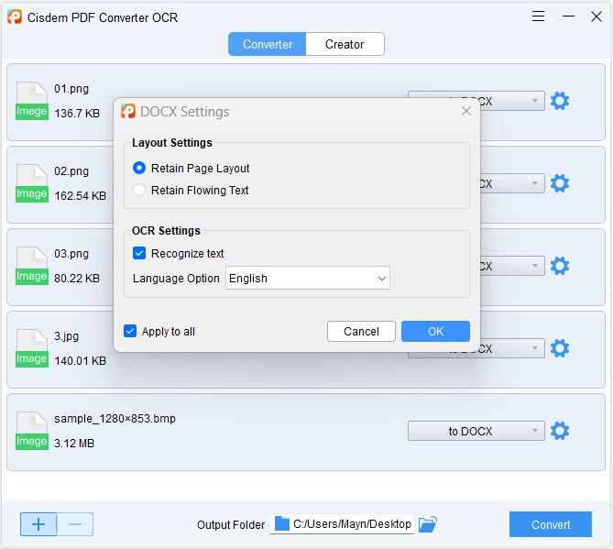
Task: Toggle Recognize text checkbox
Action: pos(139,253)
